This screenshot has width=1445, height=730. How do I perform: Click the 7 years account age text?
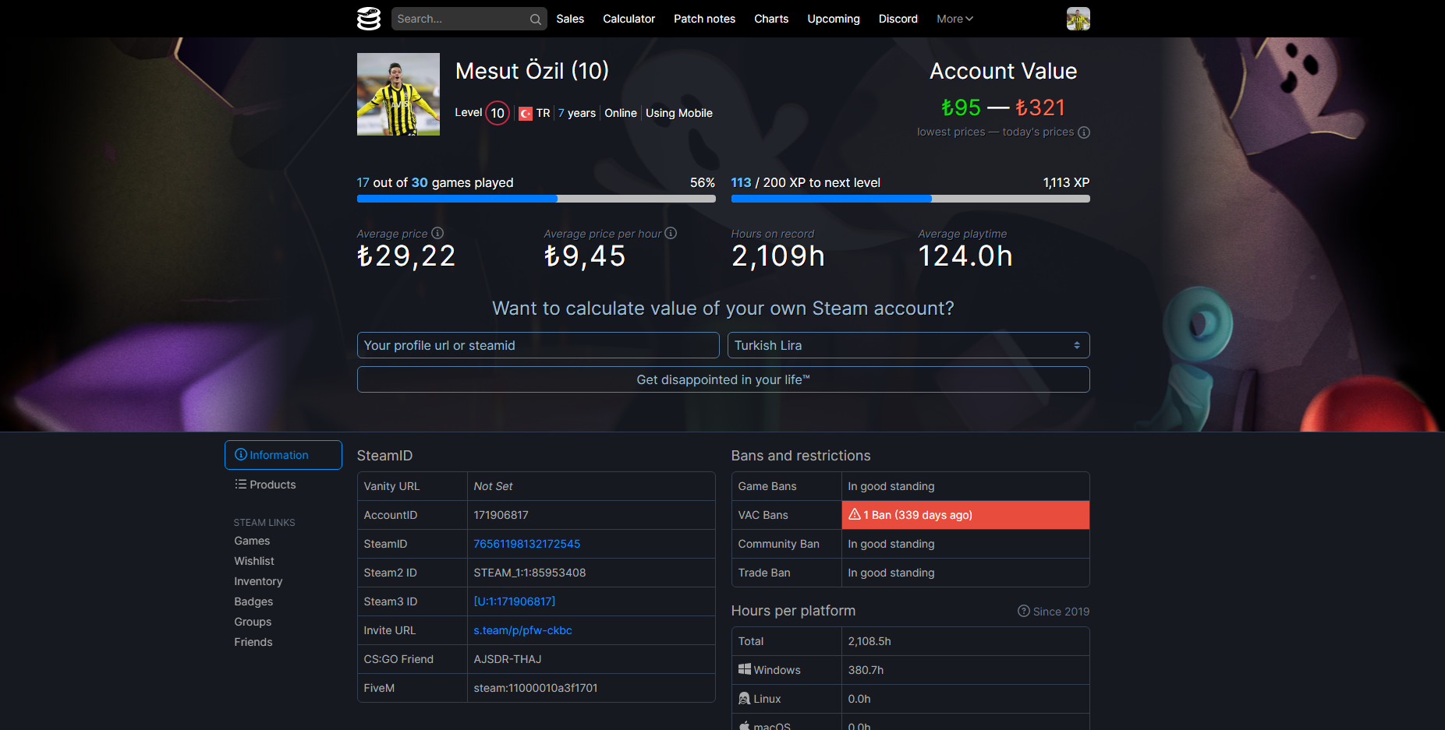coord(577,113)
